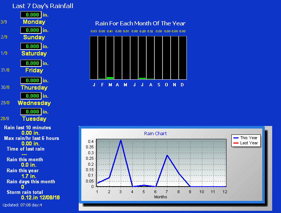Click the July bar in monthly rain graph
The image size is (281, 213).
[142, 78]
